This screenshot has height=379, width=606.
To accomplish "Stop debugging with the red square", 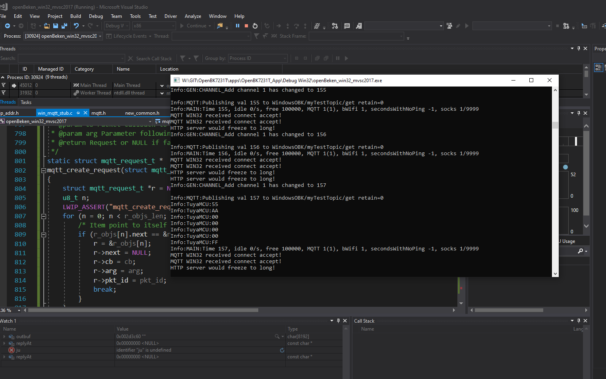I will [x=246, y=26].
